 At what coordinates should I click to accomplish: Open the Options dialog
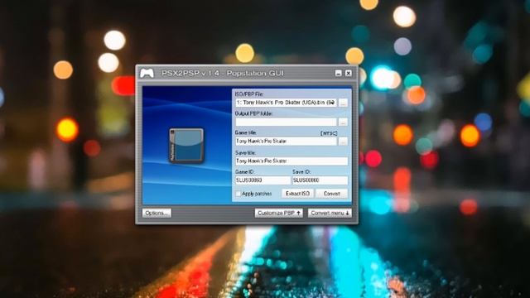(157, 213)
